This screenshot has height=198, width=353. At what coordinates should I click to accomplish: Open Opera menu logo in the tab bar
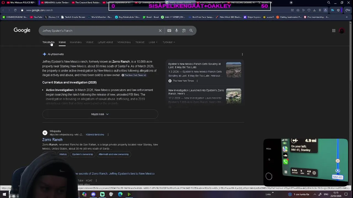pyautogui.click(x=4, y=2)
